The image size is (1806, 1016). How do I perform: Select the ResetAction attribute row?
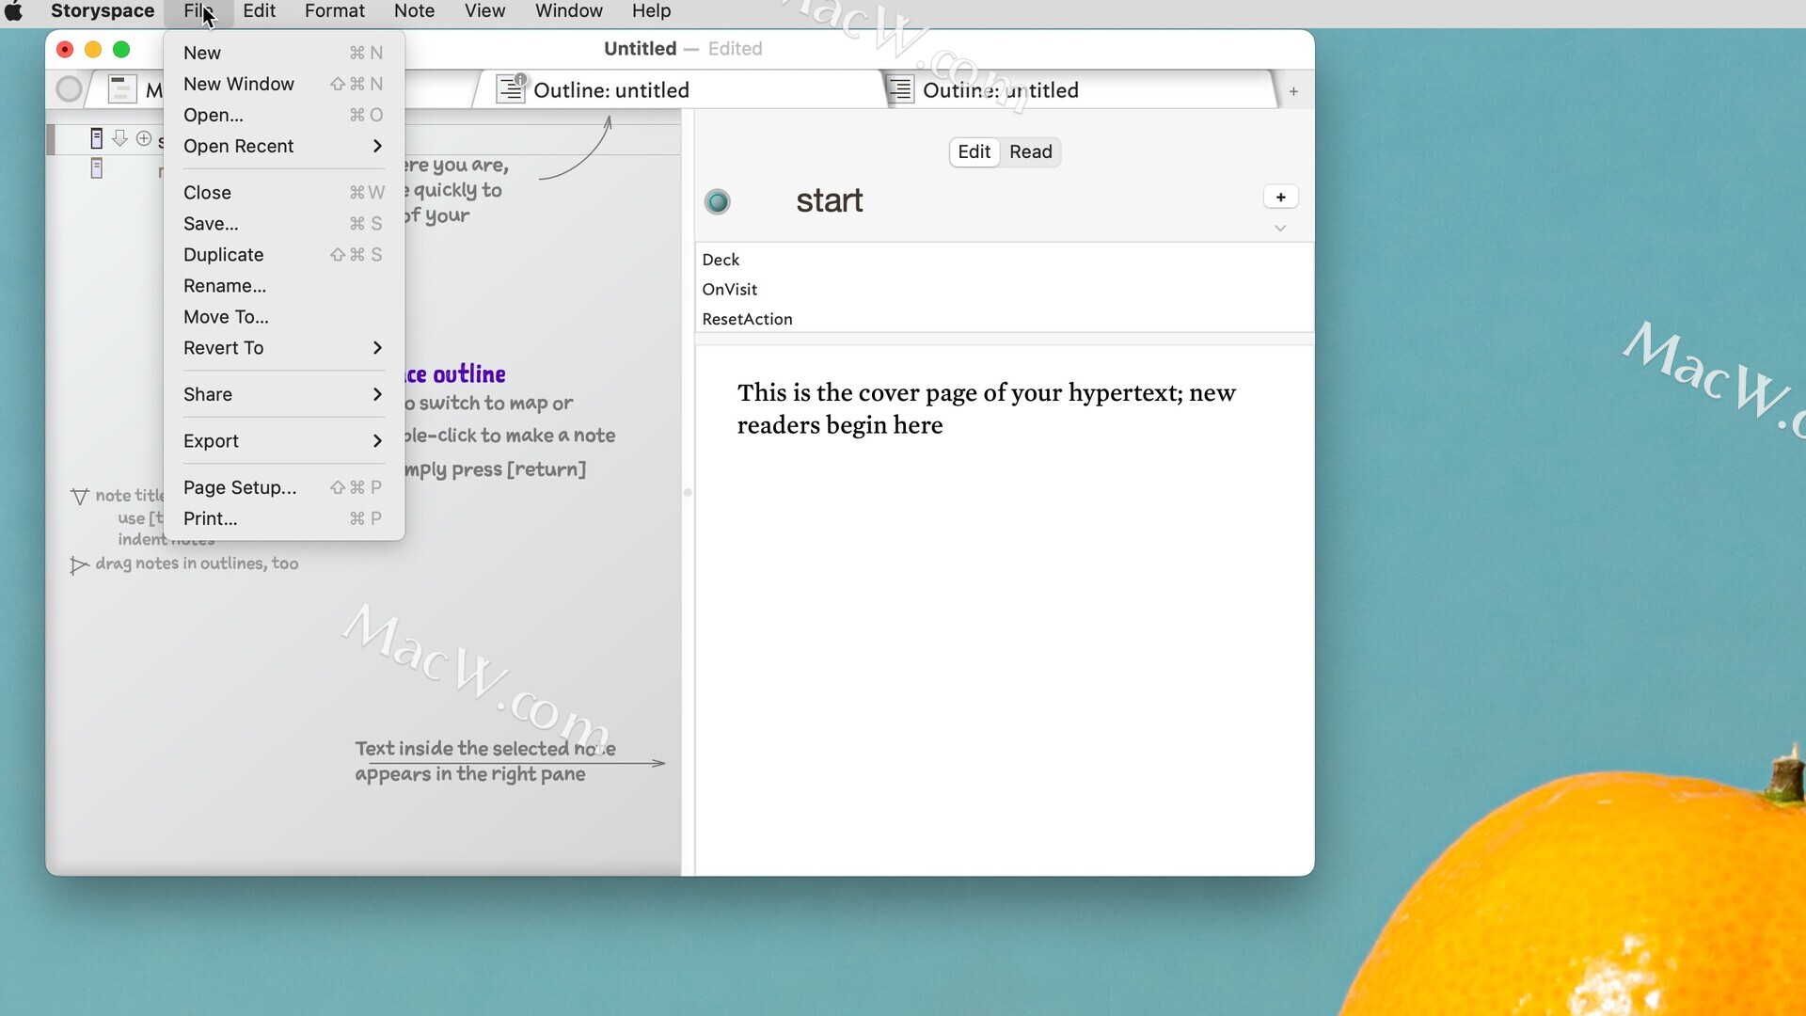(x=1005, y=319)
